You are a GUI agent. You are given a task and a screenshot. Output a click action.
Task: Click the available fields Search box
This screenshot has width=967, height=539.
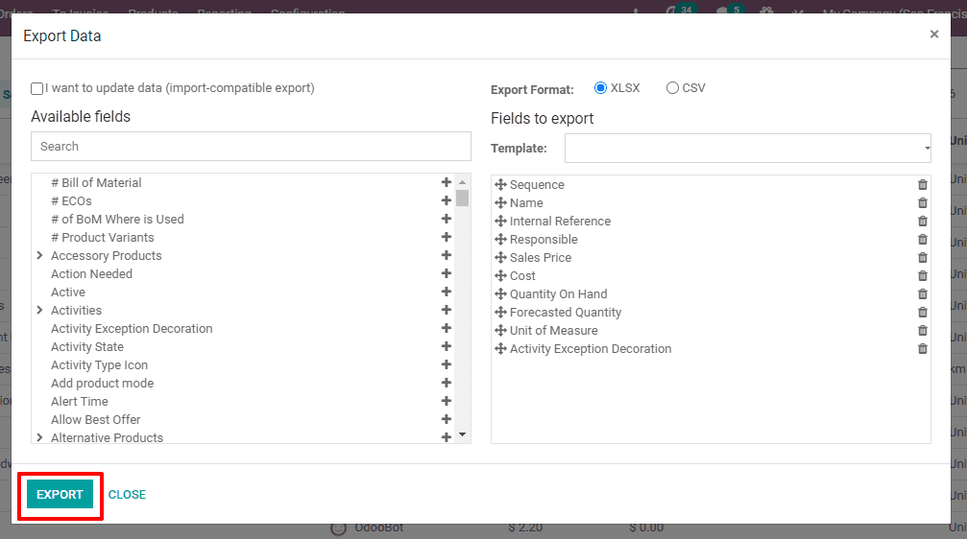251,147
